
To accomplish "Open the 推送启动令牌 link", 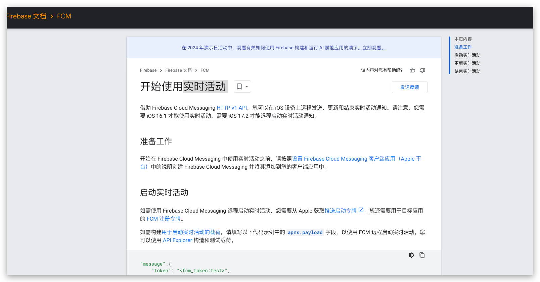I will [x=341, y=211].
